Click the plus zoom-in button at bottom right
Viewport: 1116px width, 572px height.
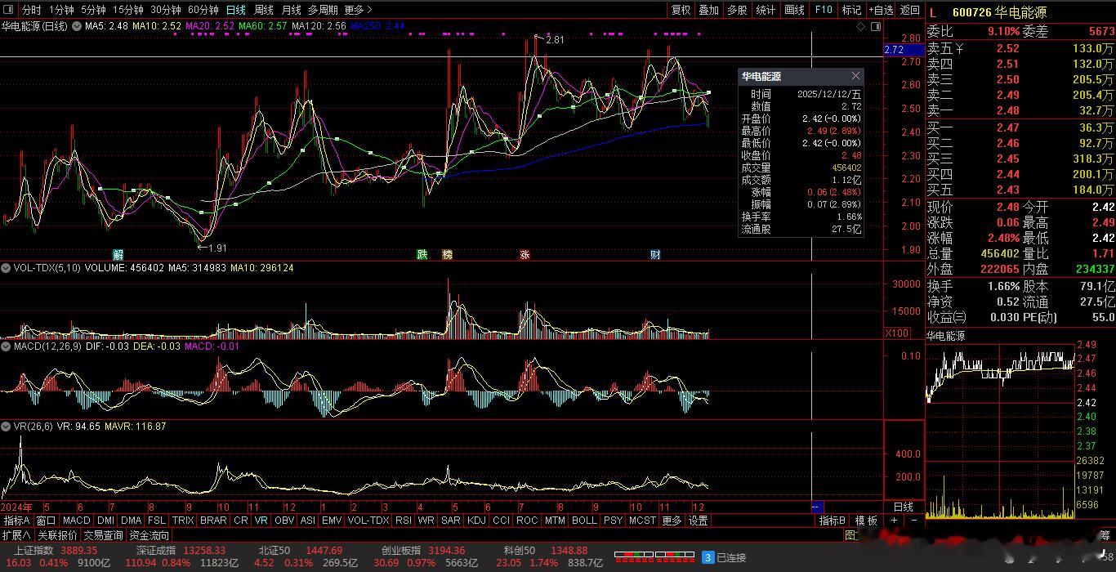click(x=895, y=521)
